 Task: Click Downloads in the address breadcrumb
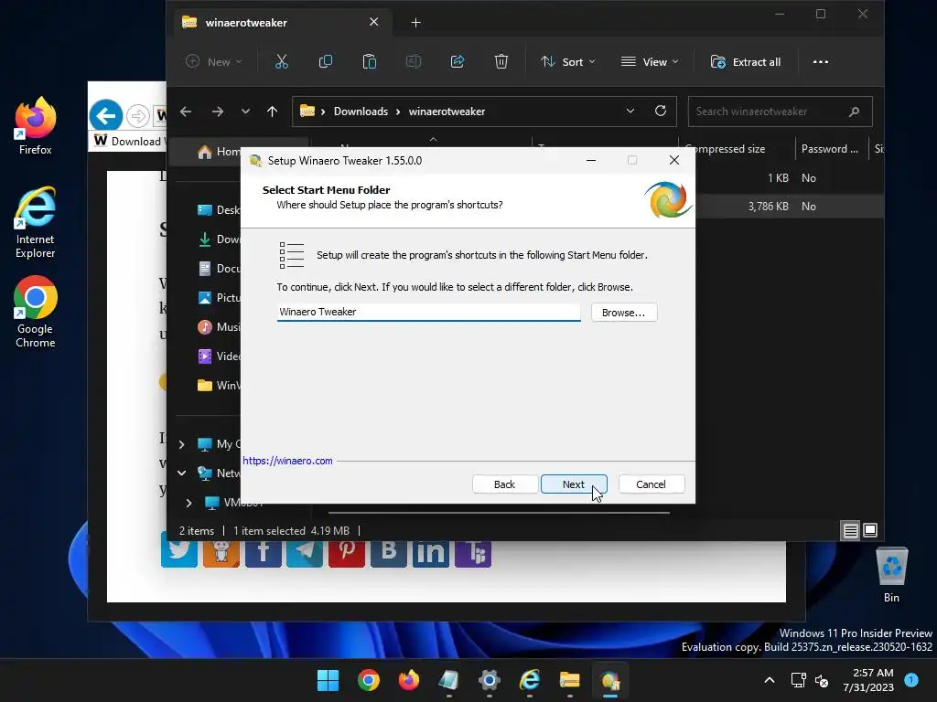[361, 112]
